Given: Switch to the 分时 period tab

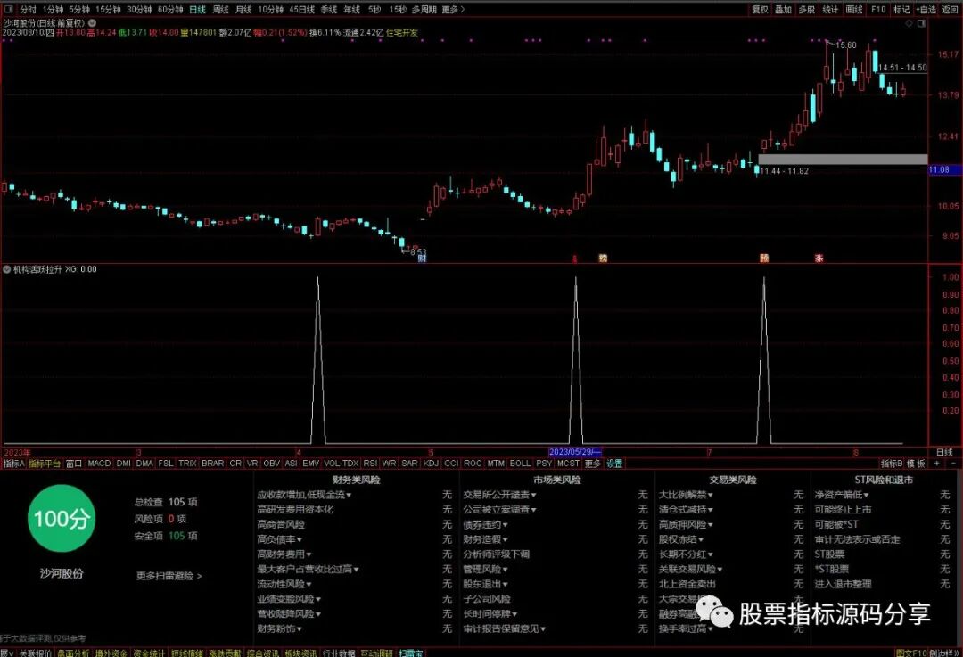Looking at the screenshot, I should [x=29, y=9].
